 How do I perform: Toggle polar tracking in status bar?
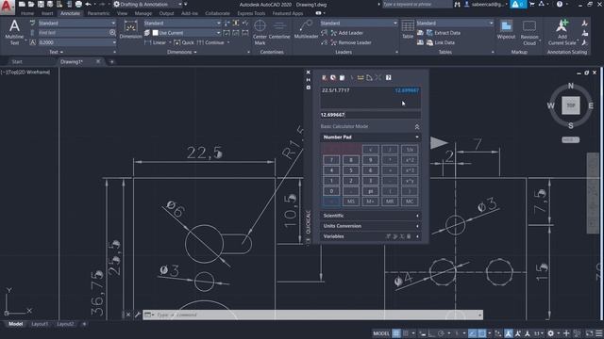[441, 333]
